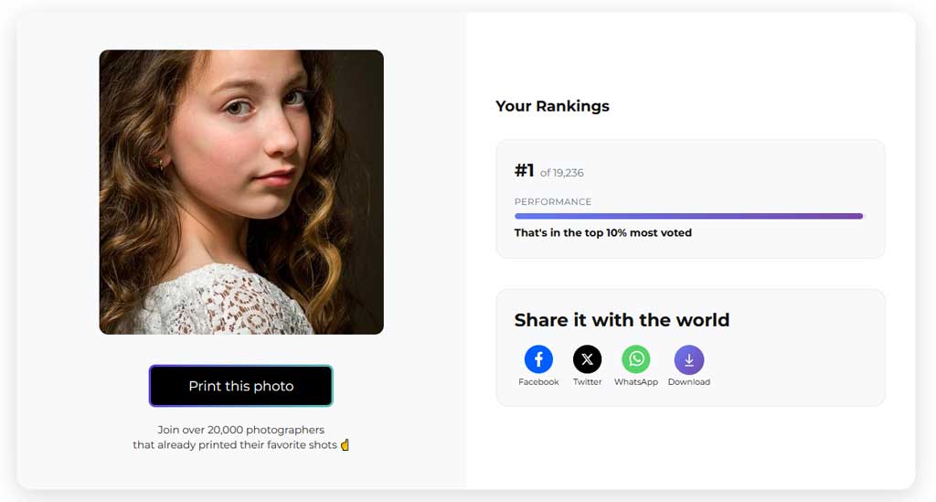The width and height of the screenshot is (936, 502).
Task: Select the Twitter text label
Action: tap(587, 382)
